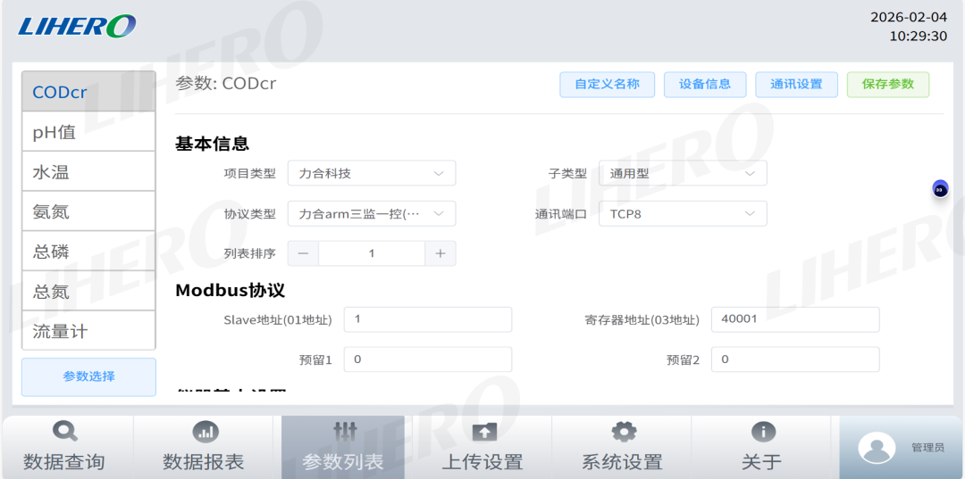Screen dimensions: 965x479
Task: Click the 数据报表 chart icon
Action: pos(205,432)
